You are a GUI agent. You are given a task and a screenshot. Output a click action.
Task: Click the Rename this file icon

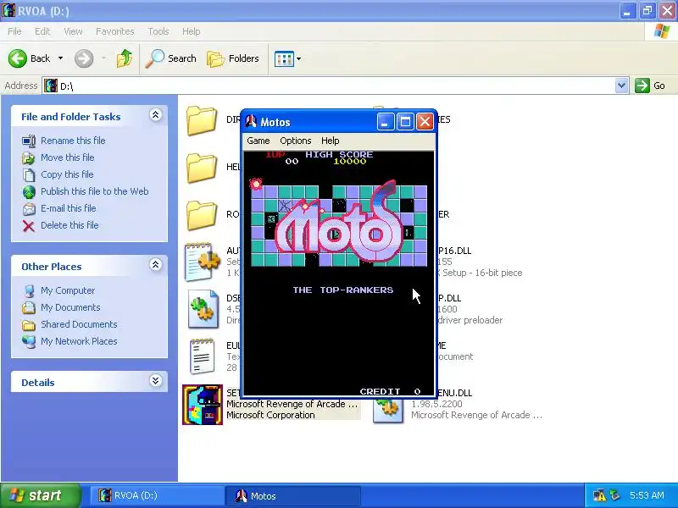coord(29,141)
